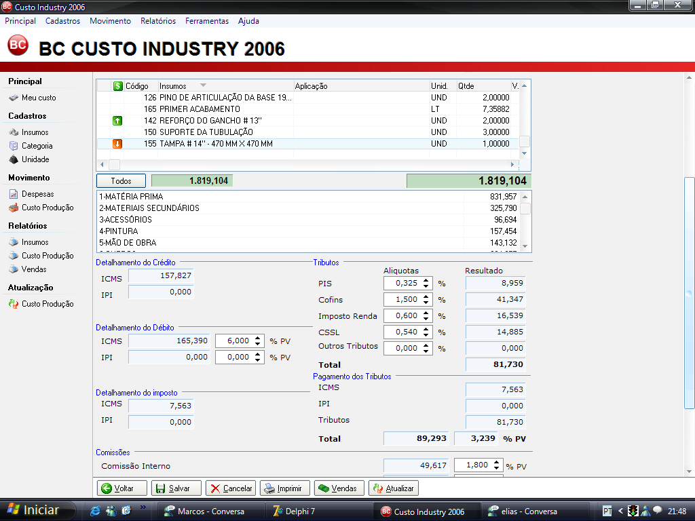This screenshot has width=695, height=521.
Task: Open Categoria in the sidebar
Action: click(37, 146)
